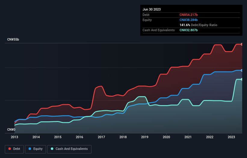247x158 pixels.
Task: Click the CN¥0 y-axis label
Action: click(x=11, y=129)
